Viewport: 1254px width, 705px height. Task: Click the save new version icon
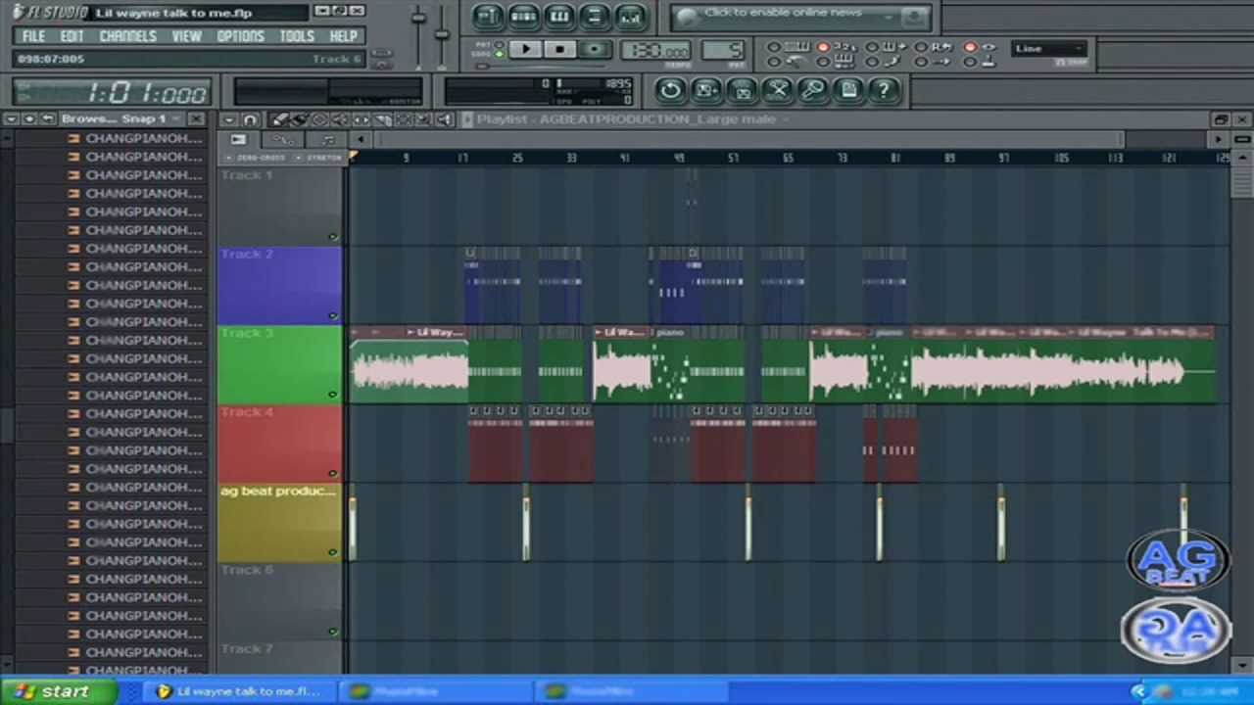pos(706,90)
